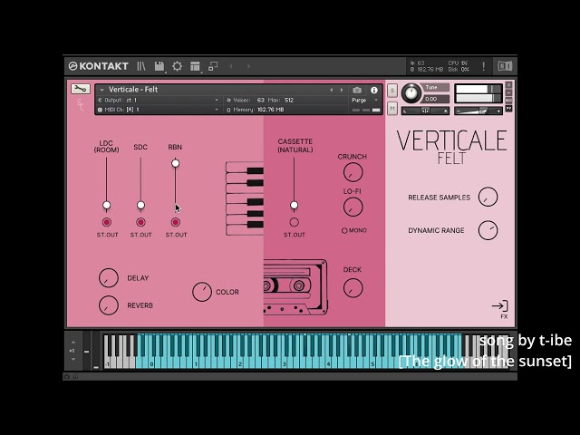The image size is (580, 435).
Task: Go to next instrument arrow
Action: point(342,90)
